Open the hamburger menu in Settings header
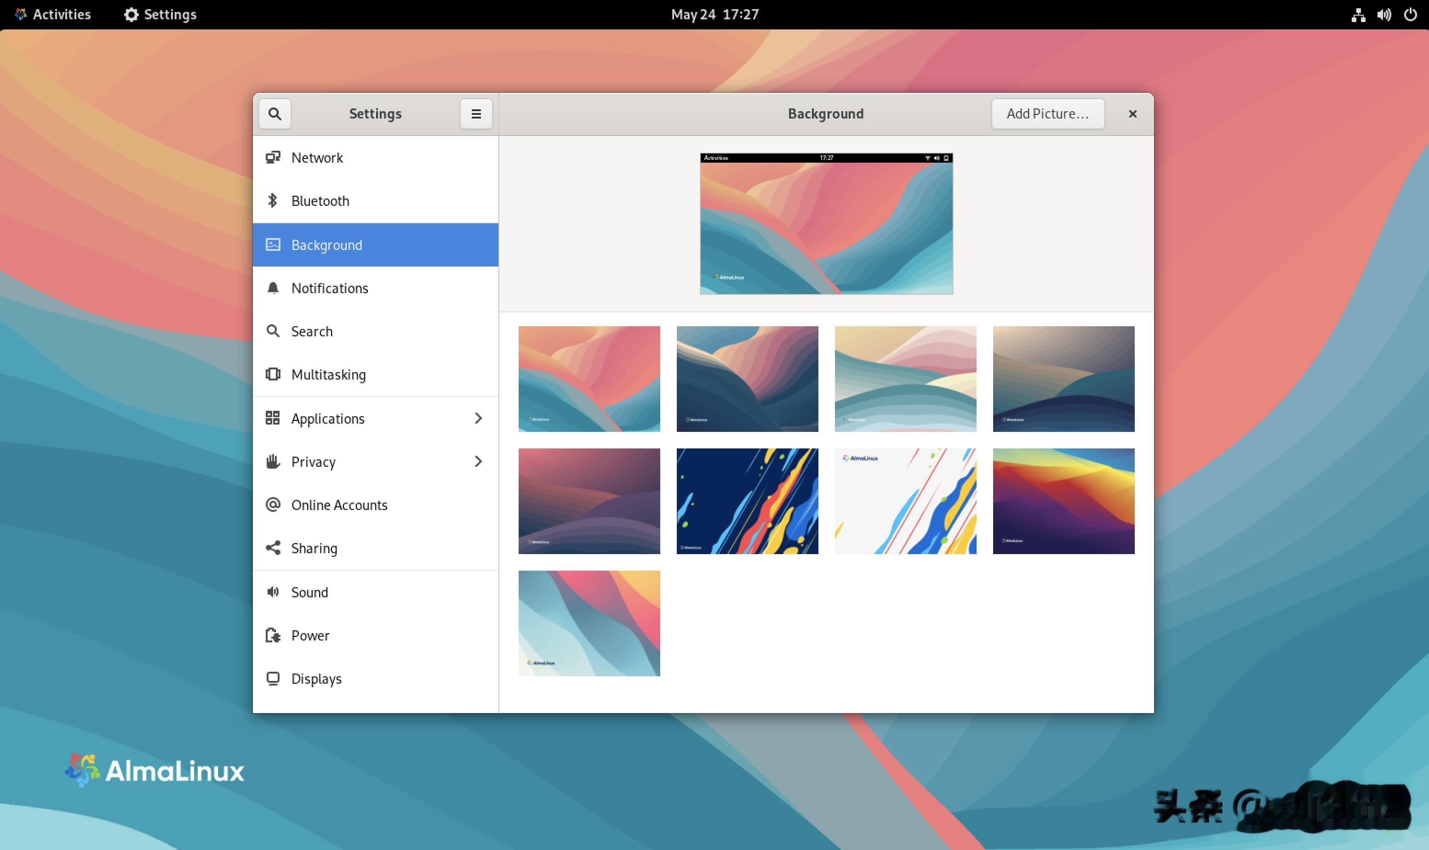This screenshot has height=850, width=1429. point(476,113)
